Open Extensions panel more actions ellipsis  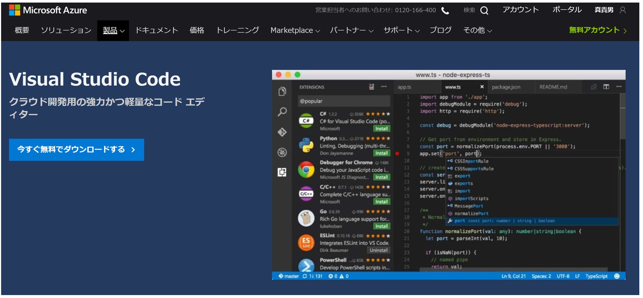coord(384,87)
